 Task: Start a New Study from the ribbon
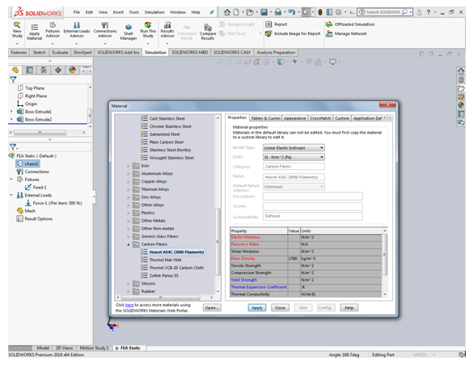[x=17, y=30]
